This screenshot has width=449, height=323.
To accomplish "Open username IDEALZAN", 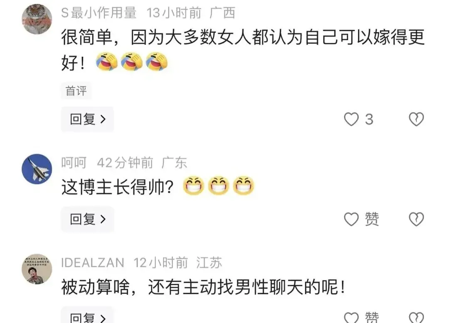I will pos(92,263).
